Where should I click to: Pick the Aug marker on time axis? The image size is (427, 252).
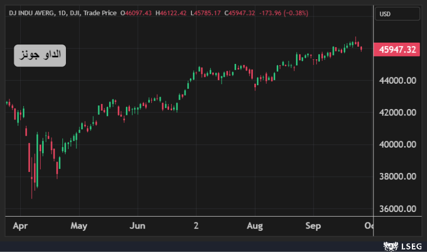(255, 226)
